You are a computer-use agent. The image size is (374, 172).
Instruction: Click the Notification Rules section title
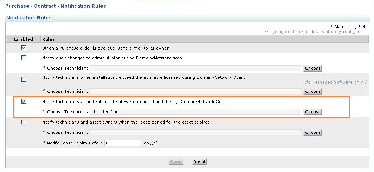[29, 18]
